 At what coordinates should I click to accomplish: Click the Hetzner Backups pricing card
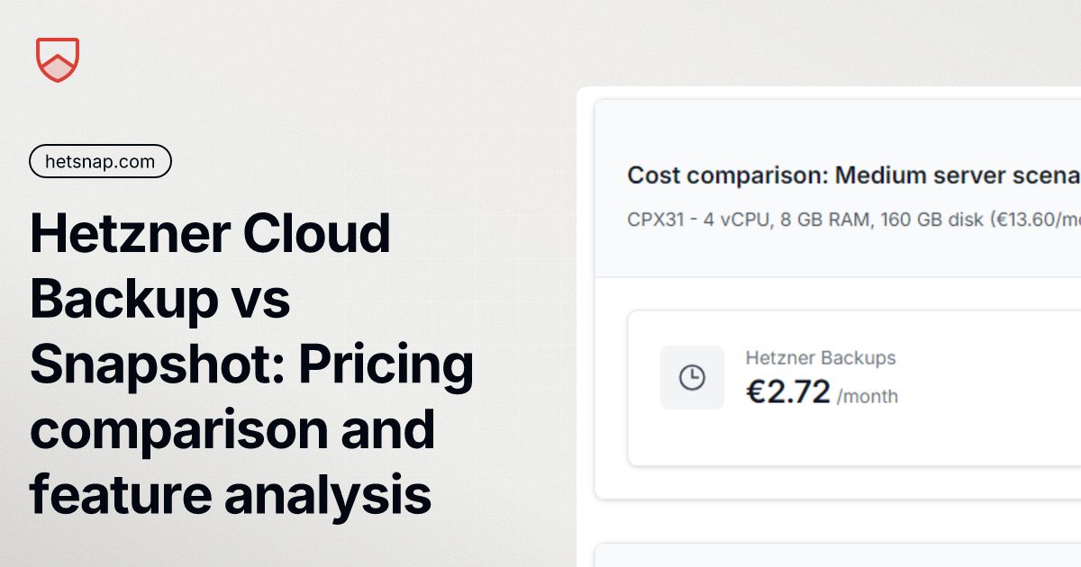tap(854, 389)
